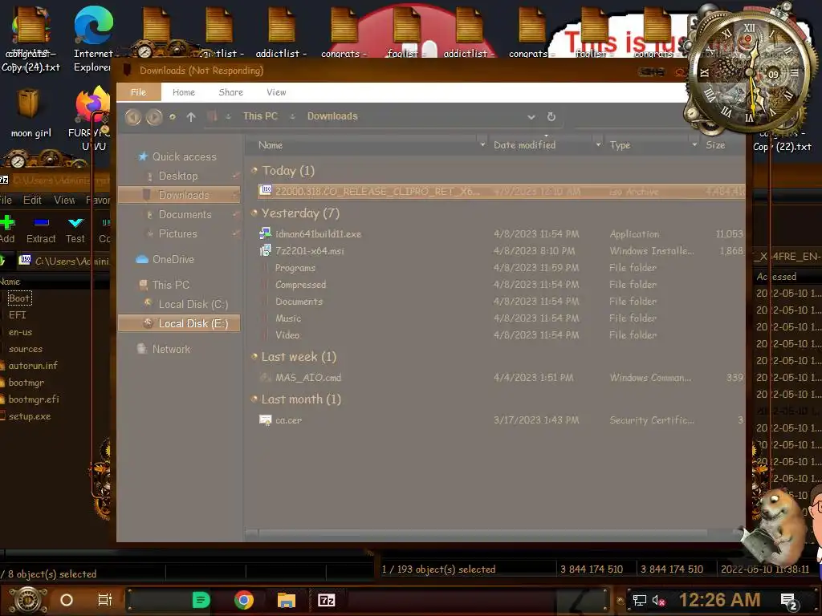Image resolution: width=822 pixels, height=616 pixels.
Task: Open the green chat app taskbar icon
Action: (x=201, y=600)
